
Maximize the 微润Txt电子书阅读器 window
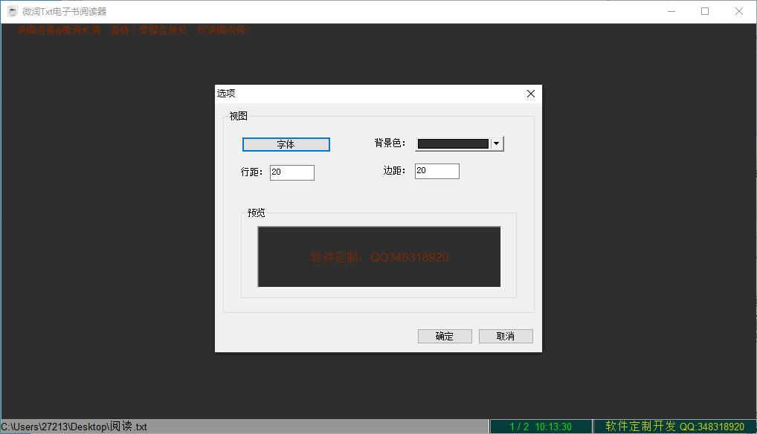(x=705, y=11)
